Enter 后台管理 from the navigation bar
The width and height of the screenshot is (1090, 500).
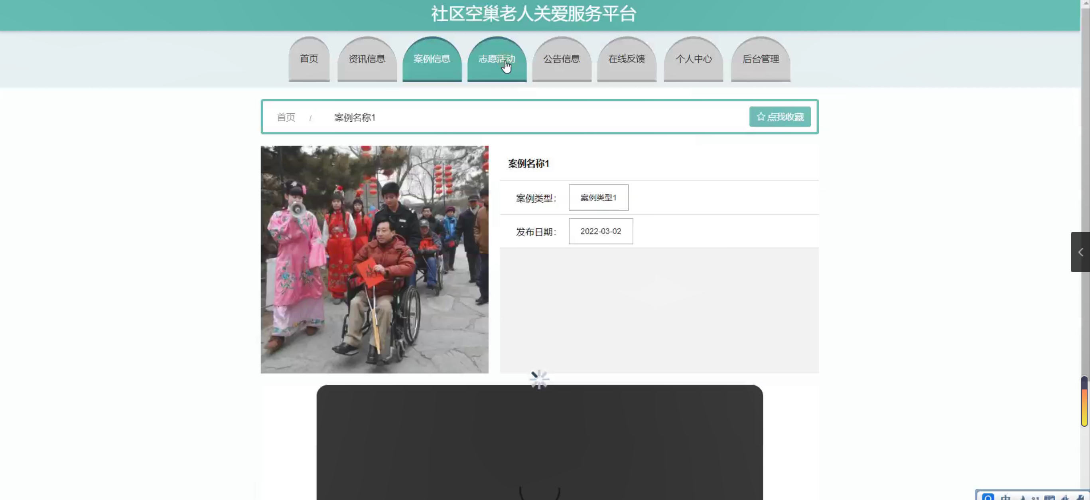(761, 59)
